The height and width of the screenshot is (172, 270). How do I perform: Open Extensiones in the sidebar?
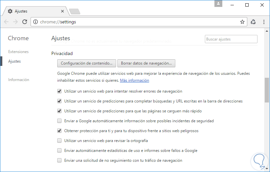18,52
